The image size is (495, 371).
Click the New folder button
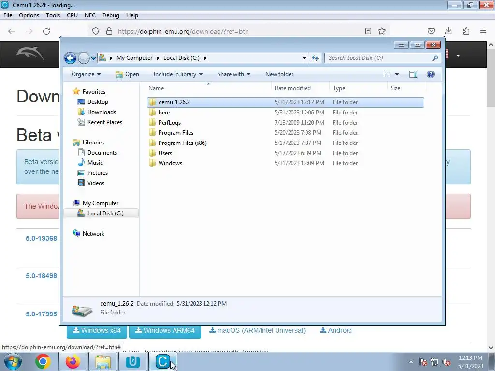pos(279,74)
